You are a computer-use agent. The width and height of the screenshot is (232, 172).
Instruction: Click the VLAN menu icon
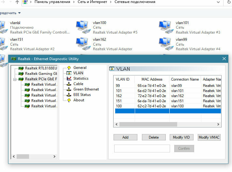click(69, 73)
